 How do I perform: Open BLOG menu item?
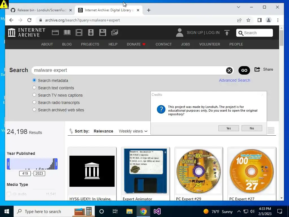click(x=67, y=44)
